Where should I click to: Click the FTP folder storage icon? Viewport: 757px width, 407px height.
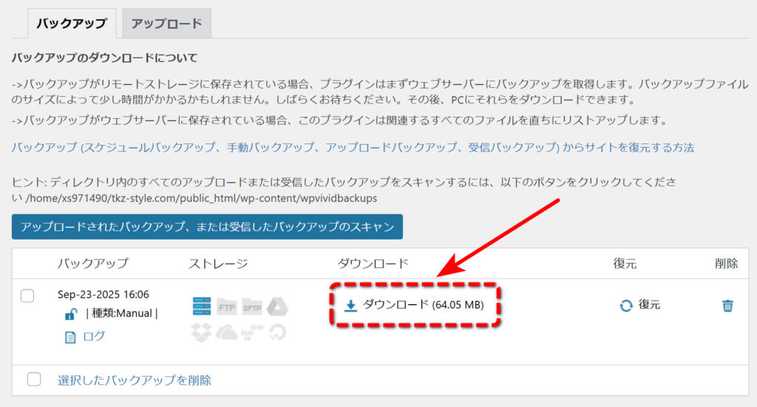tap(226, 307)
